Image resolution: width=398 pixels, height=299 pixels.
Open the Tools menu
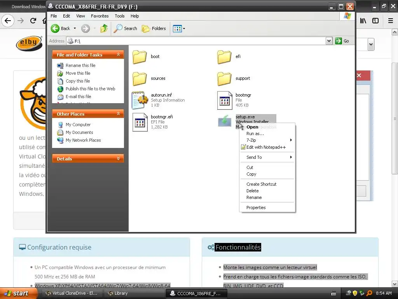(120, 16)
